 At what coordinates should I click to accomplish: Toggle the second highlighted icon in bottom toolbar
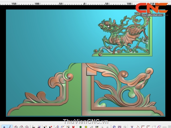pos(10,127)
